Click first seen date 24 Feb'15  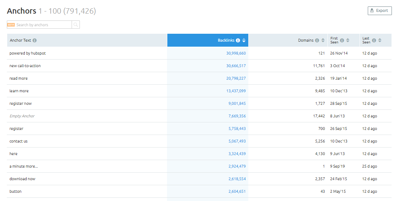(339, 179)
